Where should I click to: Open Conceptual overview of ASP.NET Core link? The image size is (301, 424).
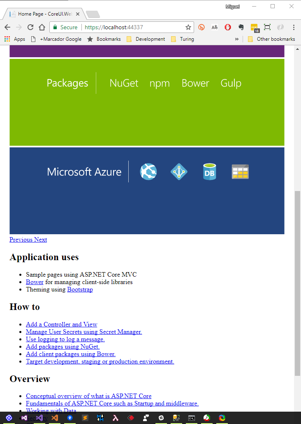coord(89,396)
